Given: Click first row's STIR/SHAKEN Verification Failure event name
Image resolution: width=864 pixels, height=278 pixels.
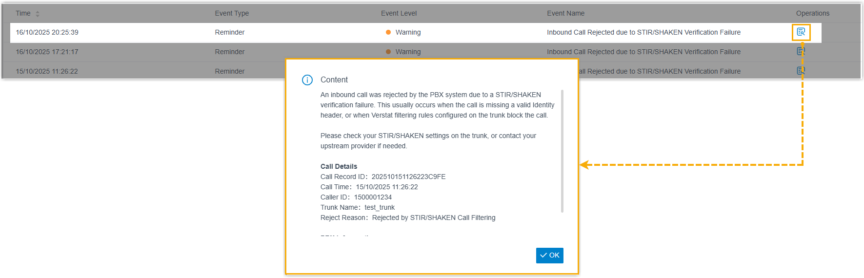Looking at the screenshot, I should click(643, 32).
